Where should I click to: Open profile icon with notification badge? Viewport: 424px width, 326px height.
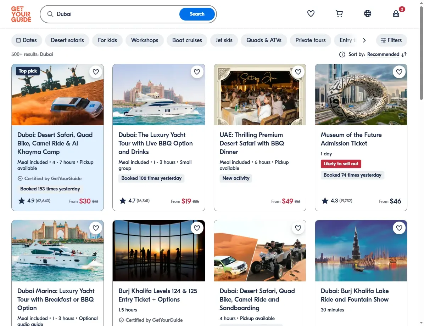(x=396, y=13)
